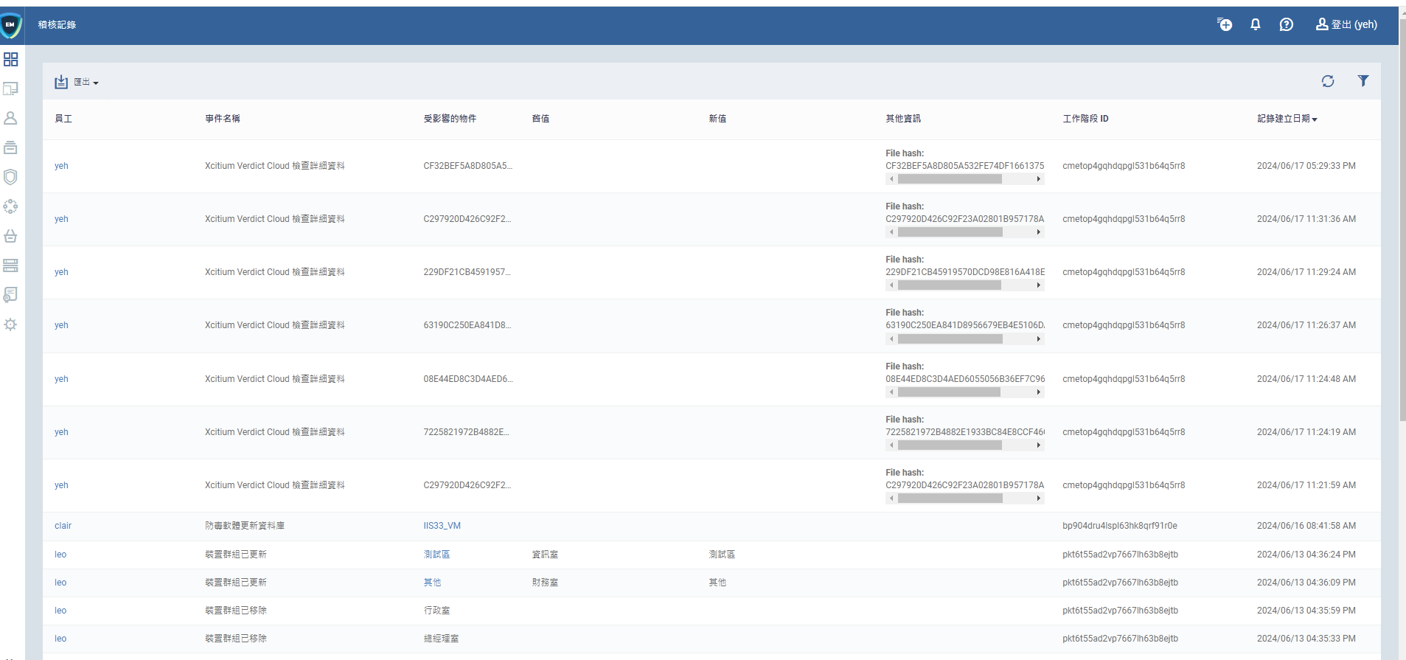
Task: Open the 測試區 affected object link
Action: tap(436, 555)
